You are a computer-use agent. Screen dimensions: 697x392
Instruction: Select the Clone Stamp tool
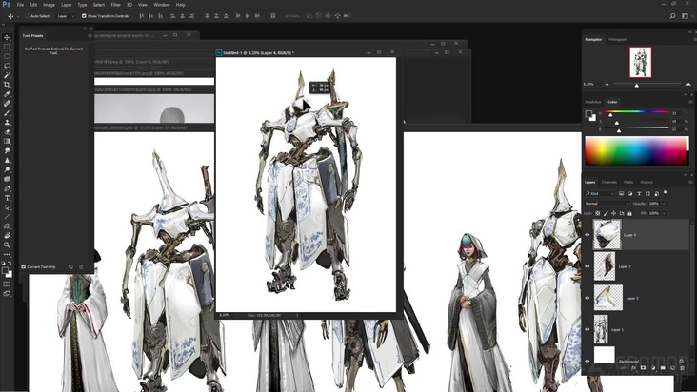[x=7, y=122]
